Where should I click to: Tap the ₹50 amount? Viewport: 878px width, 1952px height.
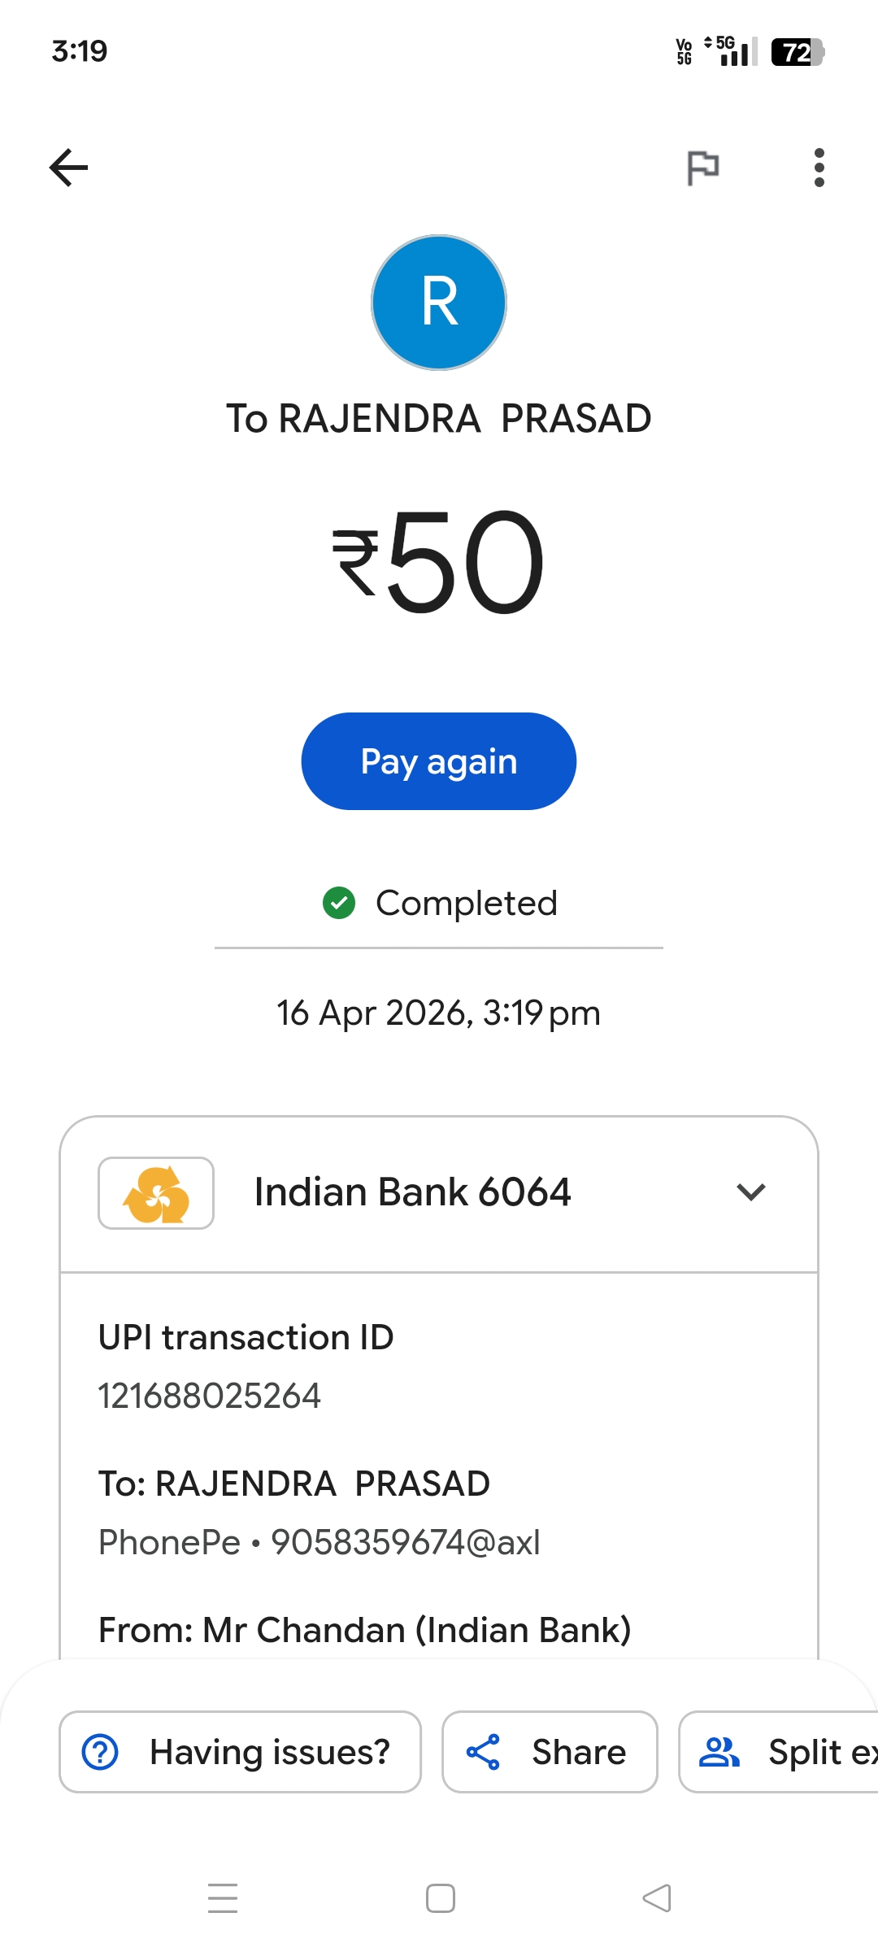coord(439,561)
